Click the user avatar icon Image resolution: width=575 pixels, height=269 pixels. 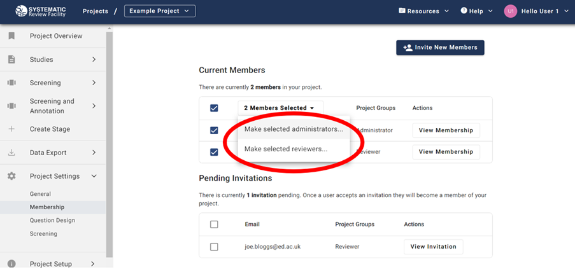510,11
